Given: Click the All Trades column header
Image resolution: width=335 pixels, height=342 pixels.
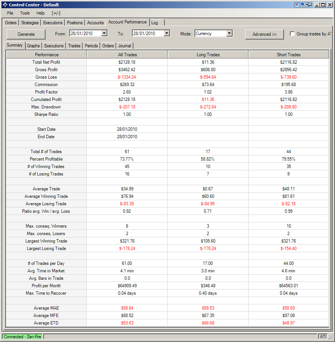Looking at the screenshot, I should [x=127, y=54].
